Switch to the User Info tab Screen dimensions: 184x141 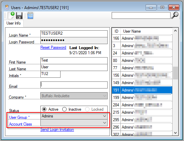point(13,23)
